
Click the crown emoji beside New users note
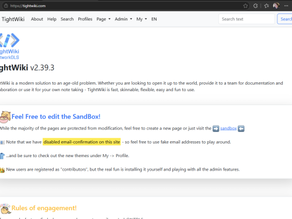2,170
